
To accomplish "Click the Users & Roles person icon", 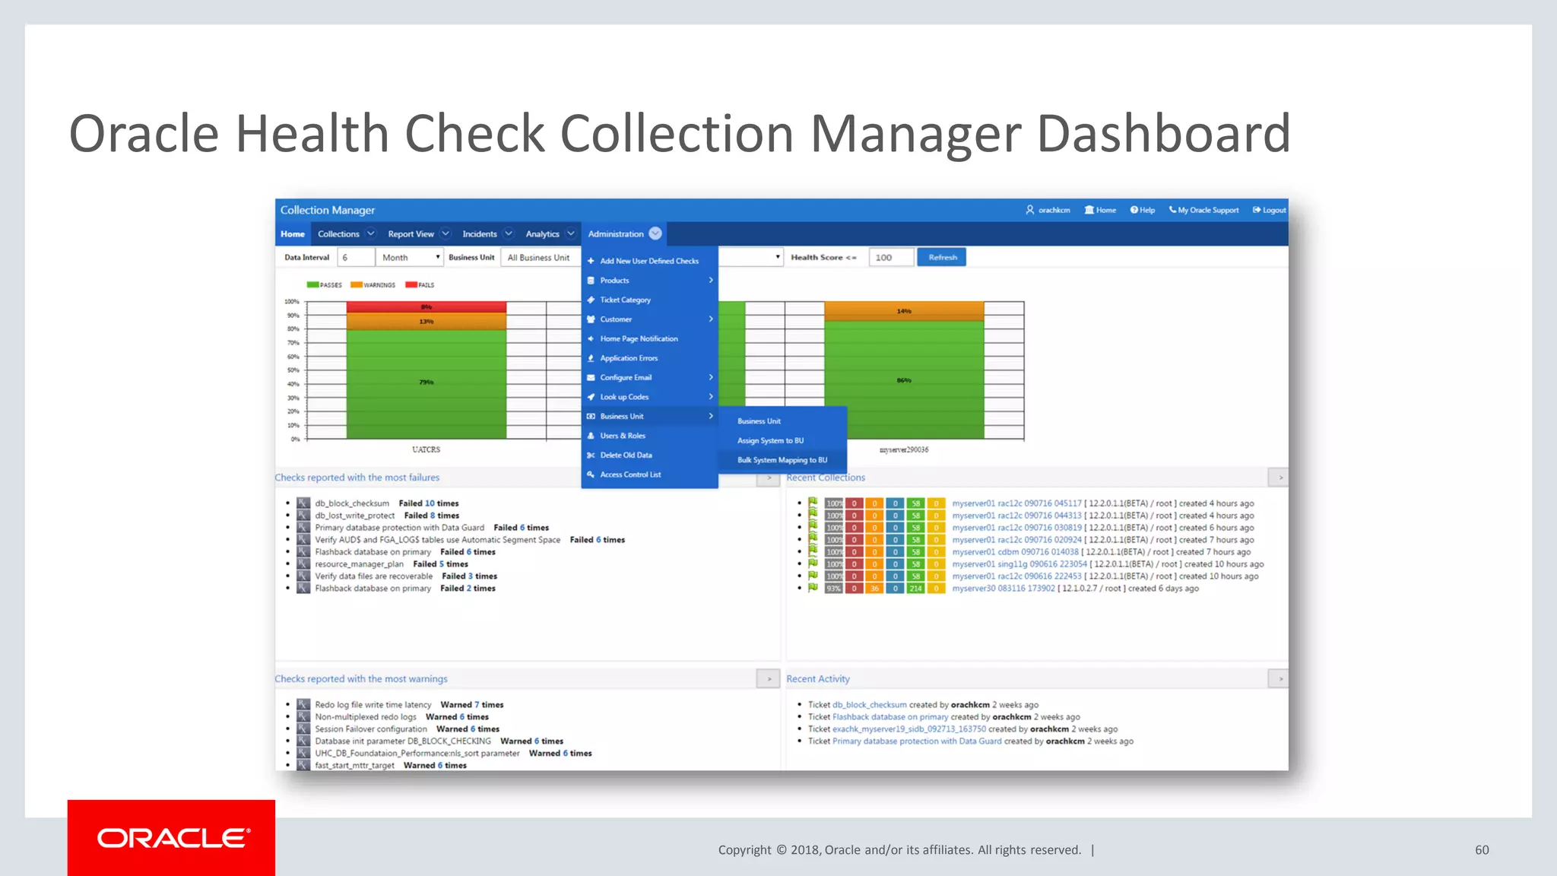I will [591, 436].
